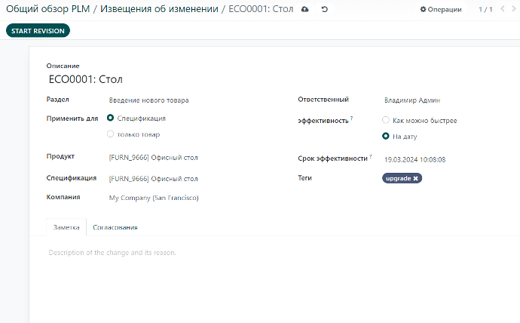
Task: Remove the upgrade tag with its x
Action: pos(416,179)
